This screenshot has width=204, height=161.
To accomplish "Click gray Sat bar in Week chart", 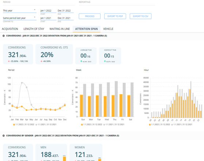I will click(132, 100).
